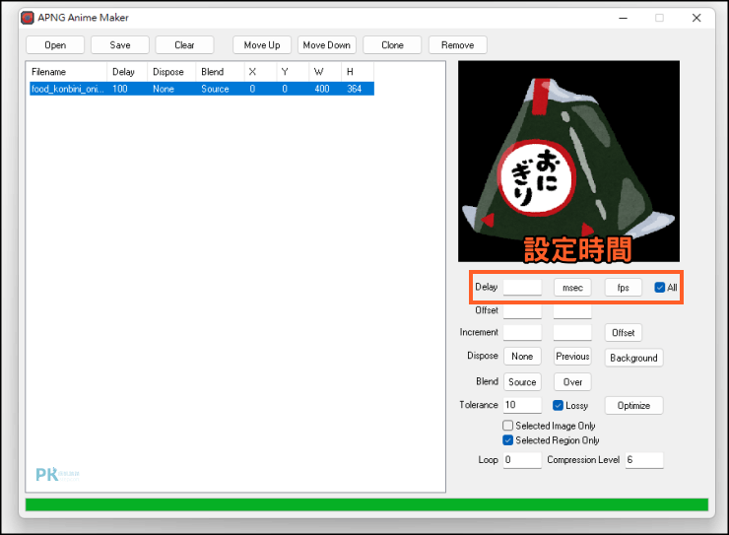The image size is (729, 535).
Task: Move selected frame with Move Up
Action: coord(262,45)
